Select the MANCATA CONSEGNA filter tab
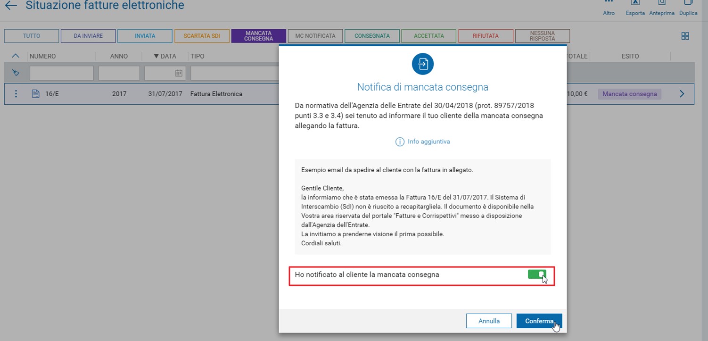 259,36
